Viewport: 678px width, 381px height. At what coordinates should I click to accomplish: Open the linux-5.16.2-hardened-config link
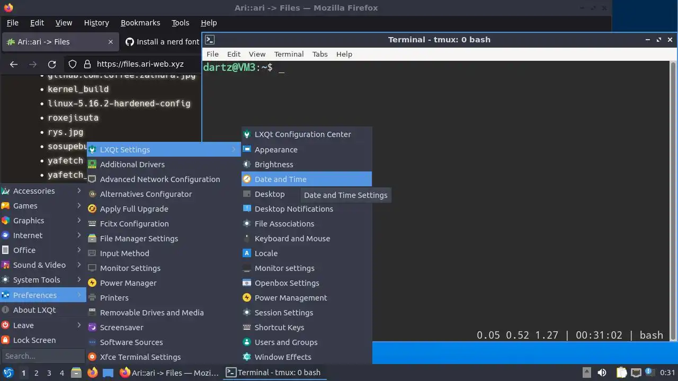coord(119,103)
